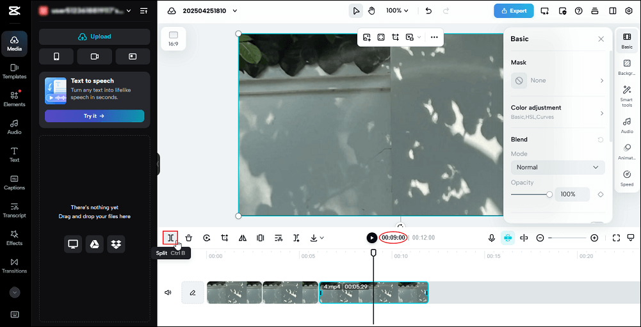Record with camera icon button

pos(94,57)
